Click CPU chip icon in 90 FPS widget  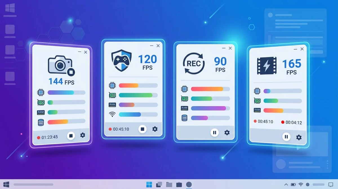184,89
